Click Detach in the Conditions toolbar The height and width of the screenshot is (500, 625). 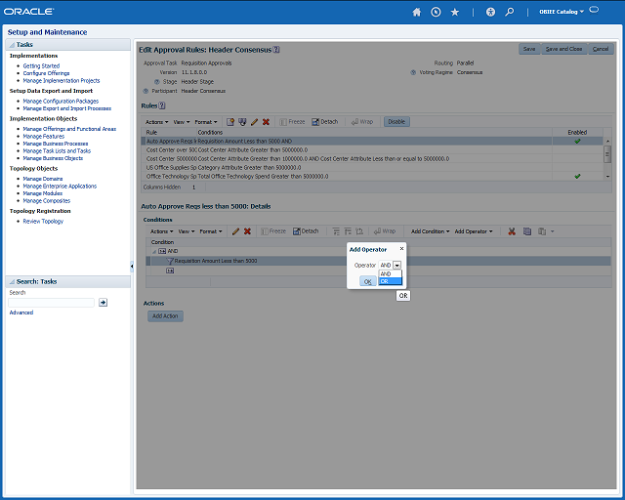[x=306, y=231]
